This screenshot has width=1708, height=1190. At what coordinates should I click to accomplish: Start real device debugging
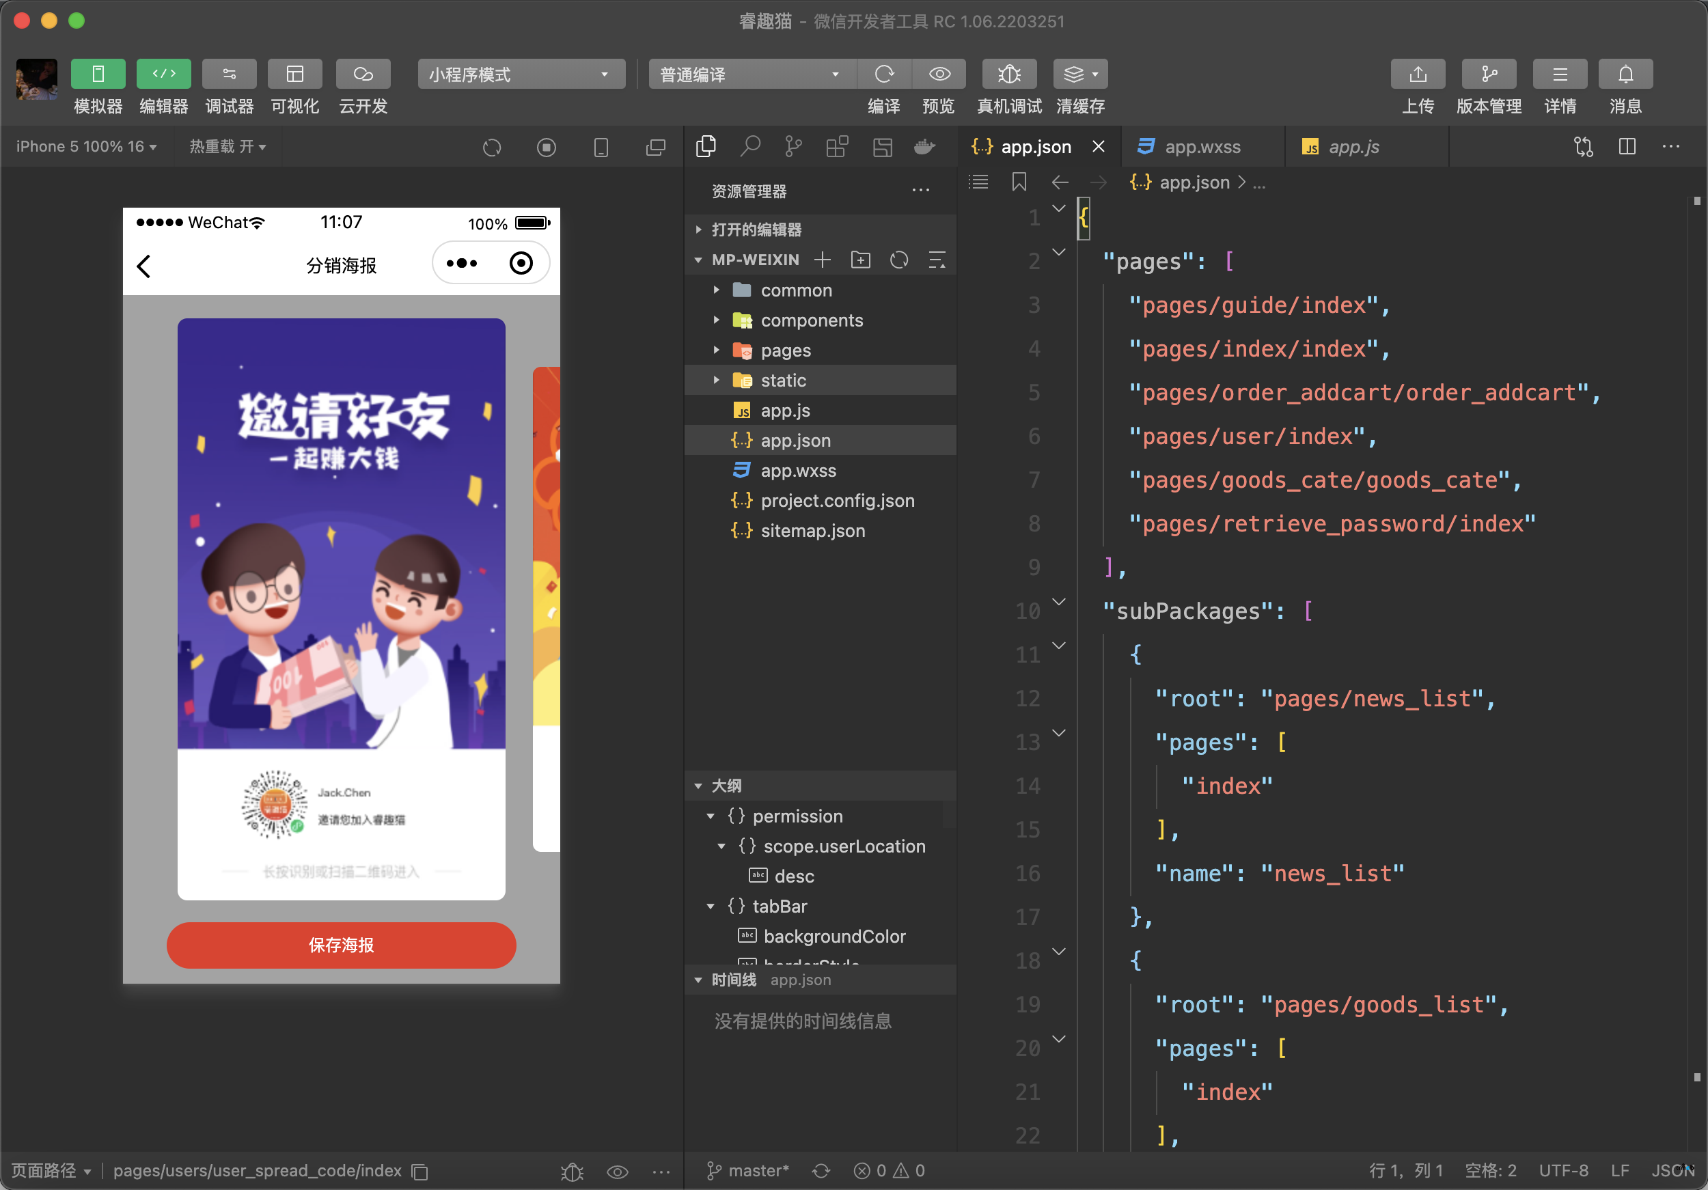tap(1008, 74)
